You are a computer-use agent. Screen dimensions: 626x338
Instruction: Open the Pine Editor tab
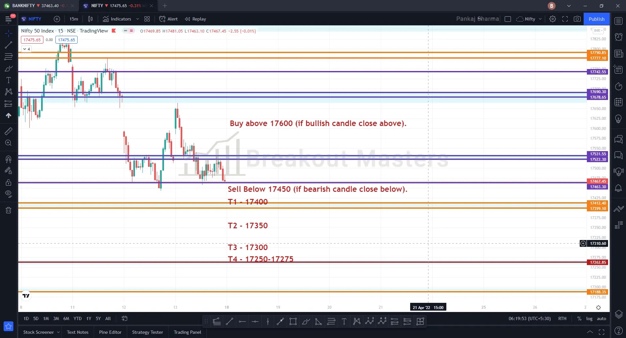(x=110, y=332)
